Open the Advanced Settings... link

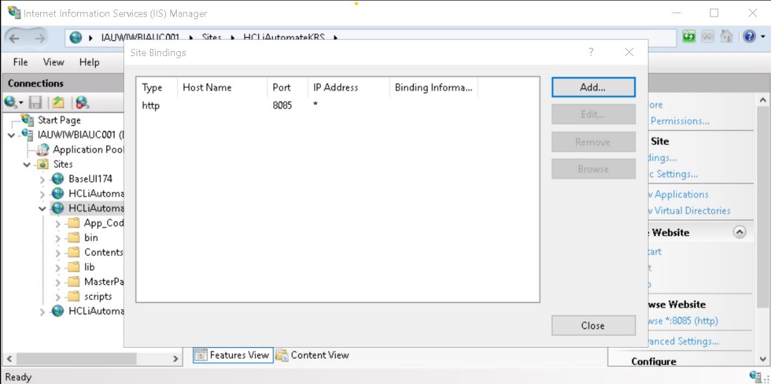(684, 341)
